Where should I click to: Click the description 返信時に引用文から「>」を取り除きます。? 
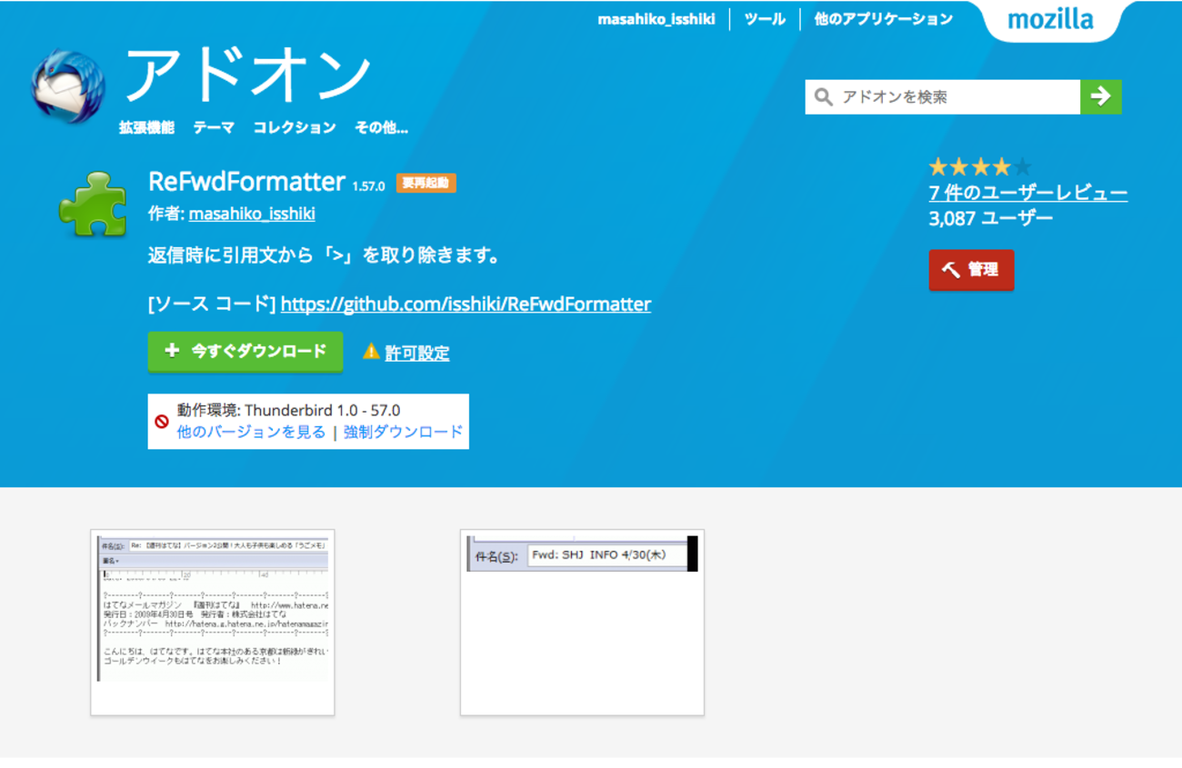(x=325, y=255)
